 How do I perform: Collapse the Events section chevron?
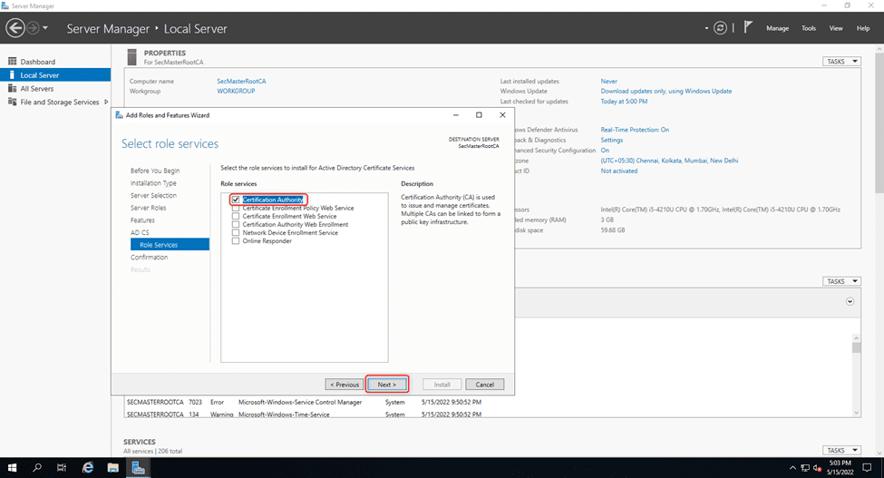tap(850, 301)
